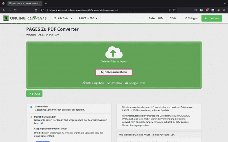Expand the Alle Tools dropdown
This screenshot has width=228, height=142.
point(63,18)
